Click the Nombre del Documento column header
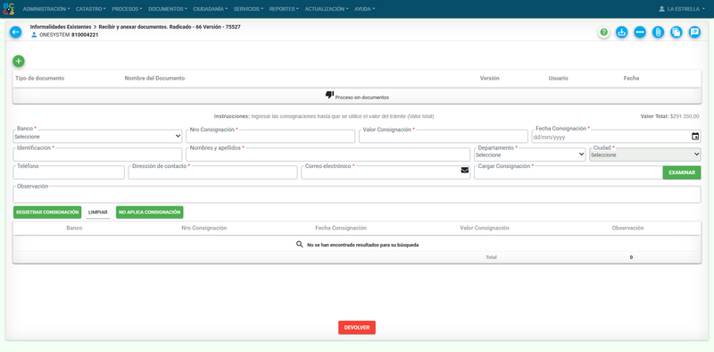The width and height of the screenshot is (714, 352). click(154, 79)
